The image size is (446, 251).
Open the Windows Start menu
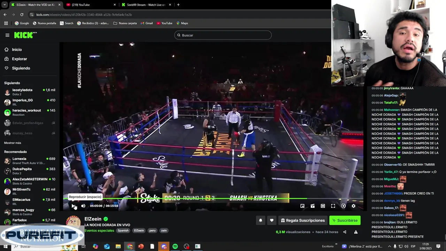click(x=5, y=246)
